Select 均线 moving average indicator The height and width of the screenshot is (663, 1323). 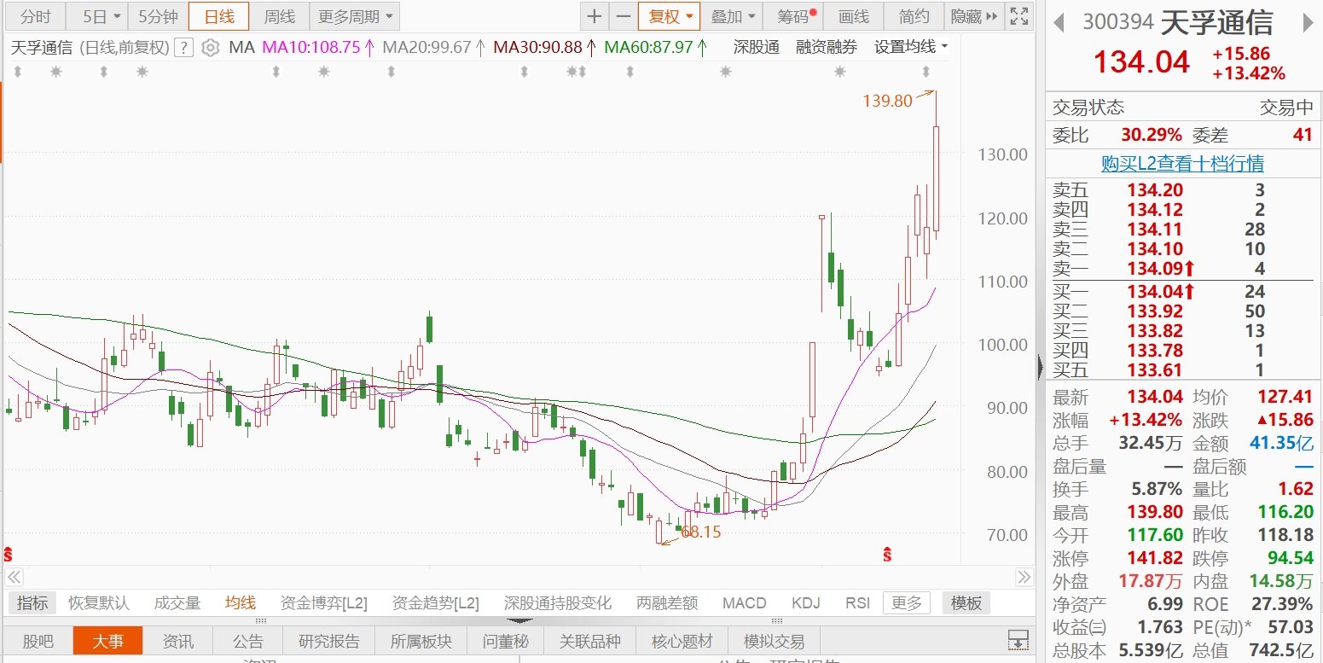tap(241, 603)
